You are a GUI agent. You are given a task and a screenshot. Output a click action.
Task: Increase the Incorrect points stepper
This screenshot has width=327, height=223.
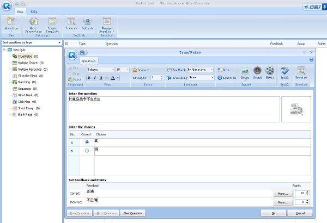[x=307, y=201]
